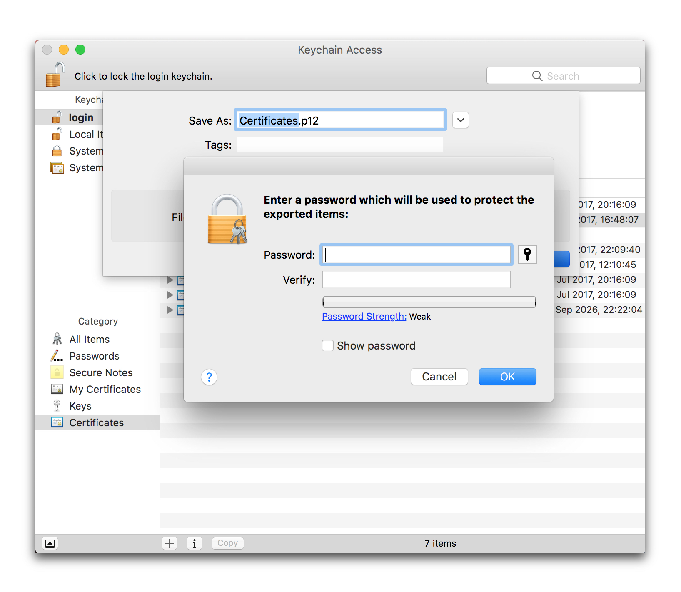The height and width of the screenshot is (592, 681).
Task: Open the Password Assistant key icon
Action: [527, 255]
